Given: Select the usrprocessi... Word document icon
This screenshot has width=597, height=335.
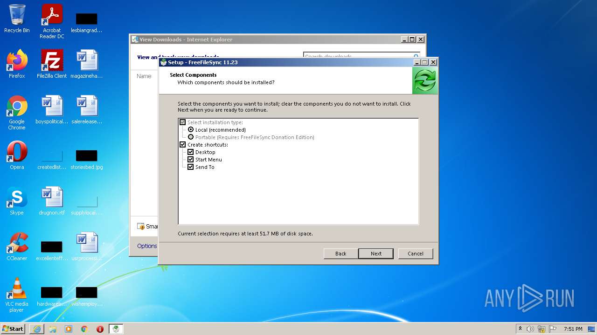Looking at the screenshot, I should 87,247.
